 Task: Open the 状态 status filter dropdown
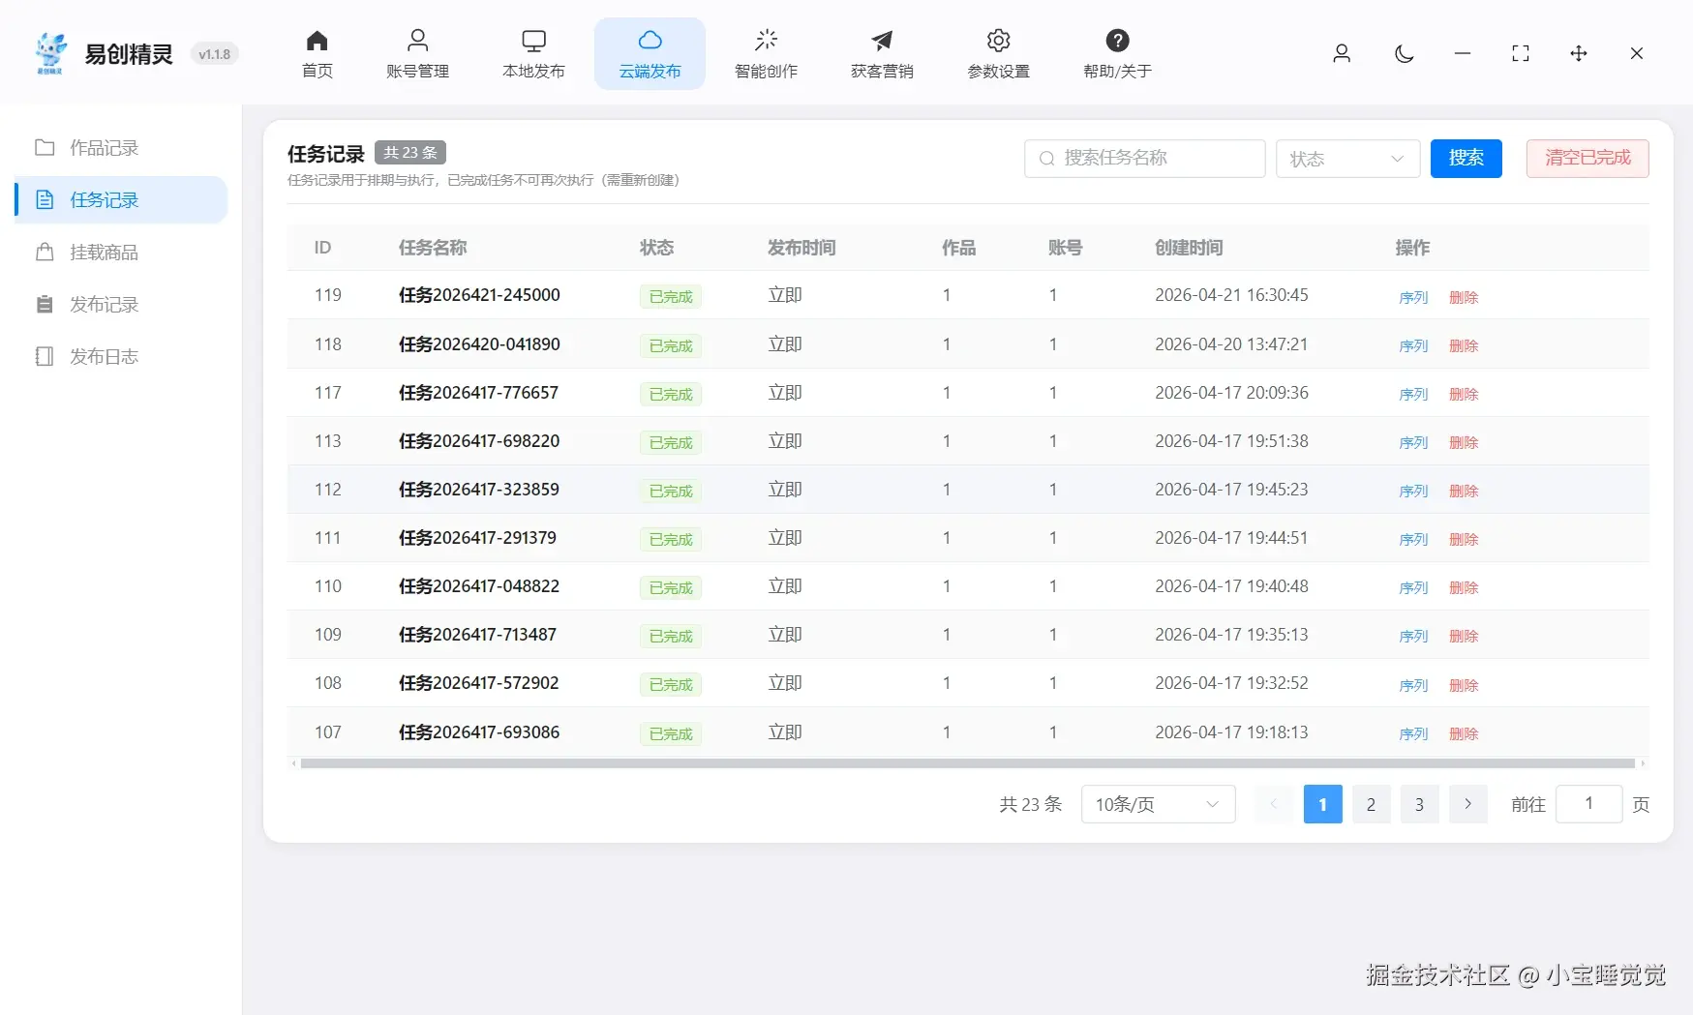(1347, 159)
